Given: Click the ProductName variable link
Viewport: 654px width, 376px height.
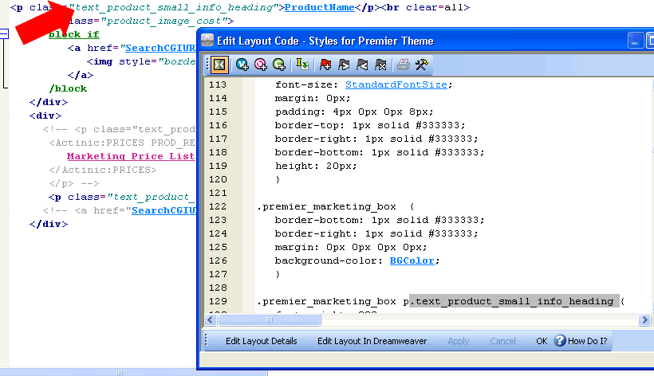Looking at the screenshot, I should click(317, 7).
